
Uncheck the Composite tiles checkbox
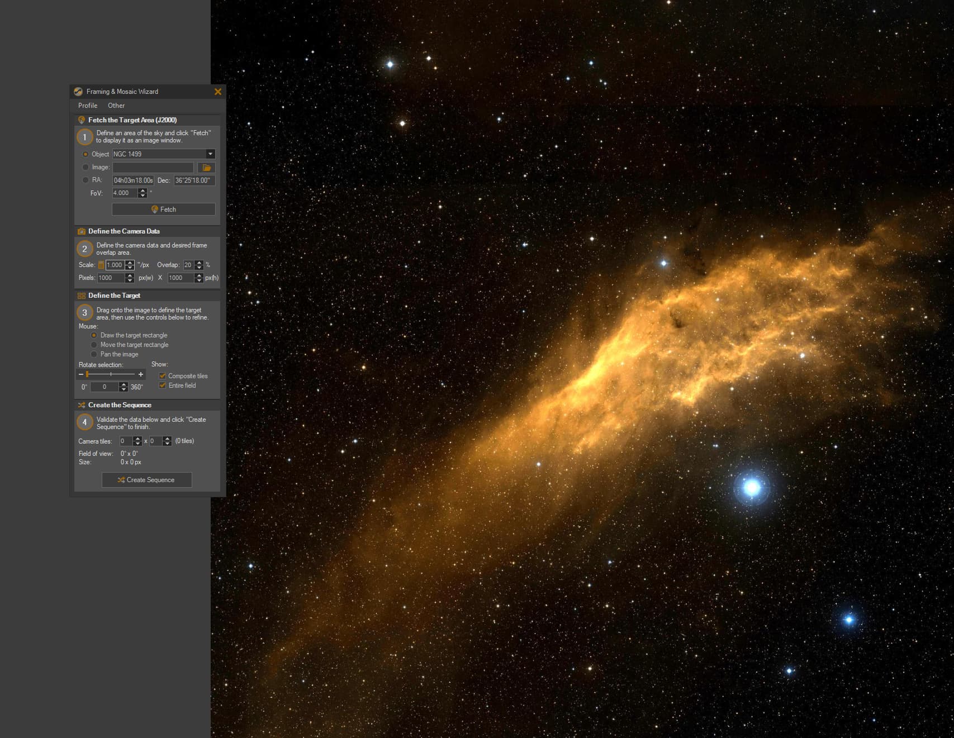pos(163,376)
